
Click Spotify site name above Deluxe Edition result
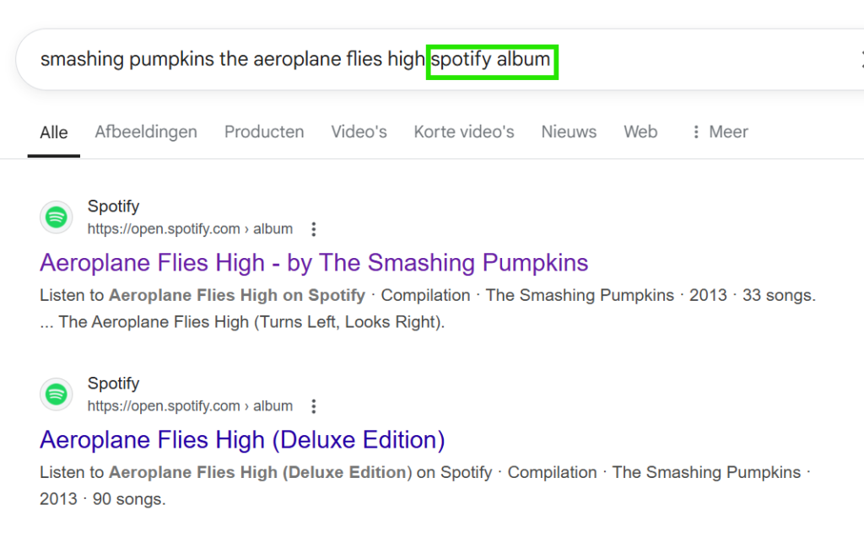[114, 384]
